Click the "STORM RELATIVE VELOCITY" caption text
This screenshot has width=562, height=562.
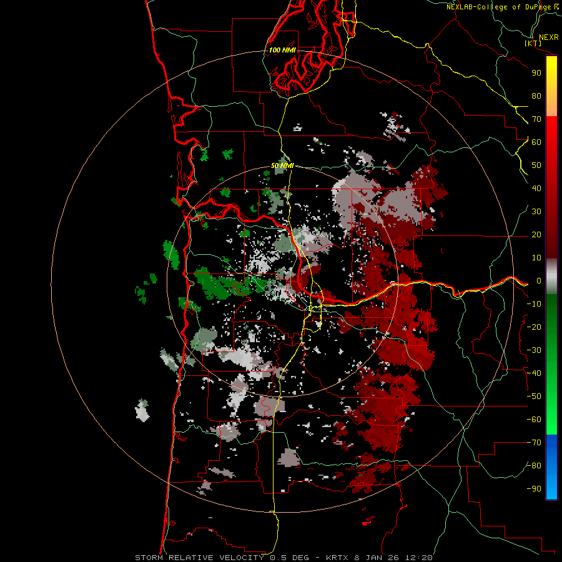pos(199,558)
